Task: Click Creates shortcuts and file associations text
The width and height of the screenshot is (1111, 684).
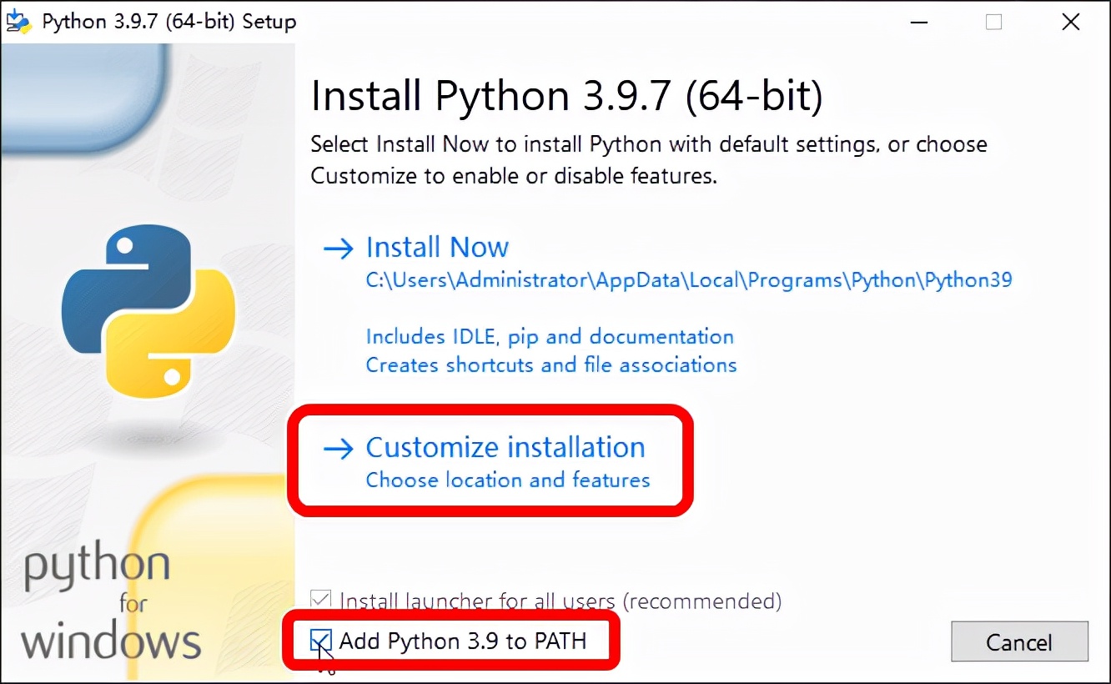Action: pos(550,365)
